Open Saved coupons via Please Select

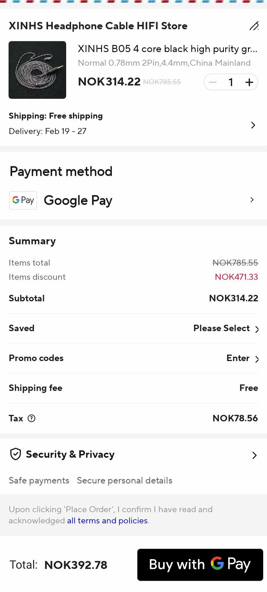[226, 328]
